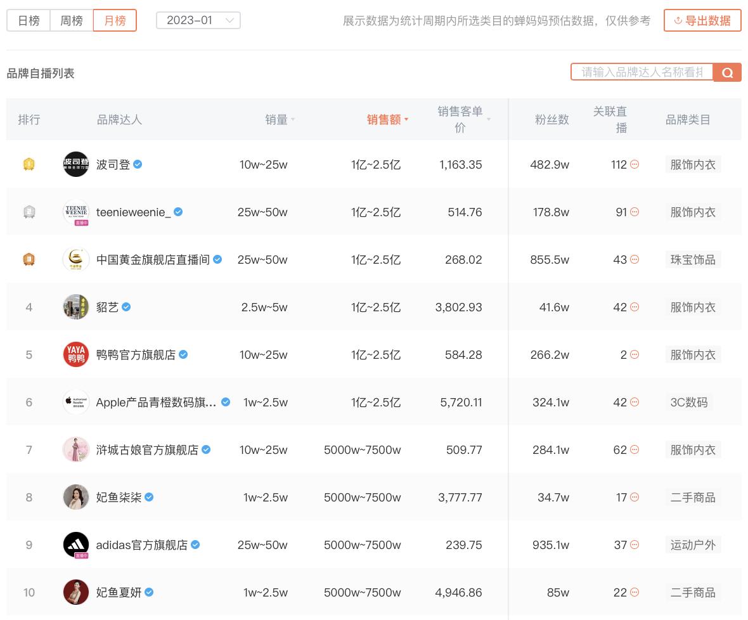Switch to the 日榜 tab
Screen dimensions: 748x620
29,20
